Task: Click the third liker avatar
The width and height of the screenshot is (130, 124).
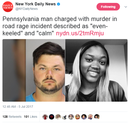Action: point(58,117)
